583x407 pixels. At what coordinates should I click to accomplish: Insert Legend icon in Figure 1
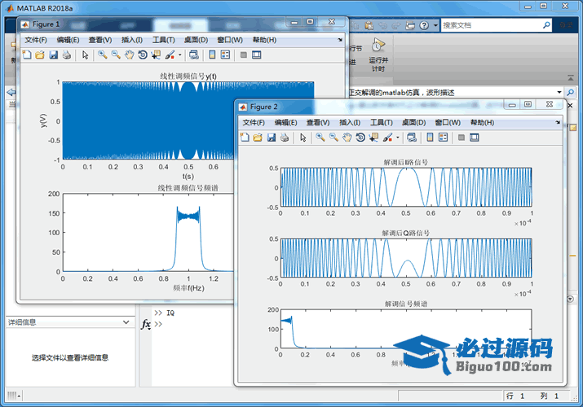pos(225,55)
